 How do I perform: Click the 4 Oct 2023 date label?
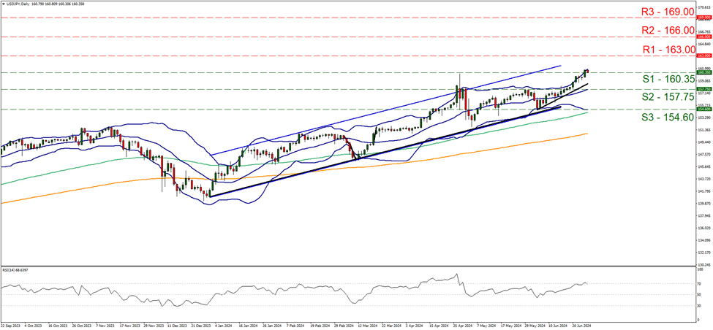pyautogui.click(x=32, y=326)
